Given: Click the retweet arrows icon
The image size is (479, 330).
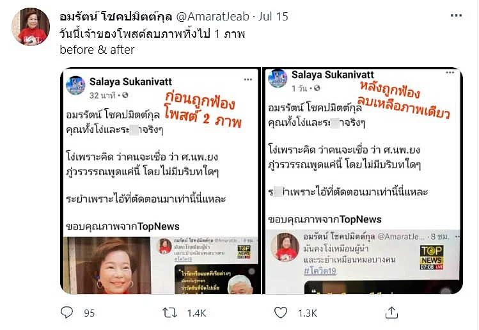Looking at the screenshot, I should [169, 313].
